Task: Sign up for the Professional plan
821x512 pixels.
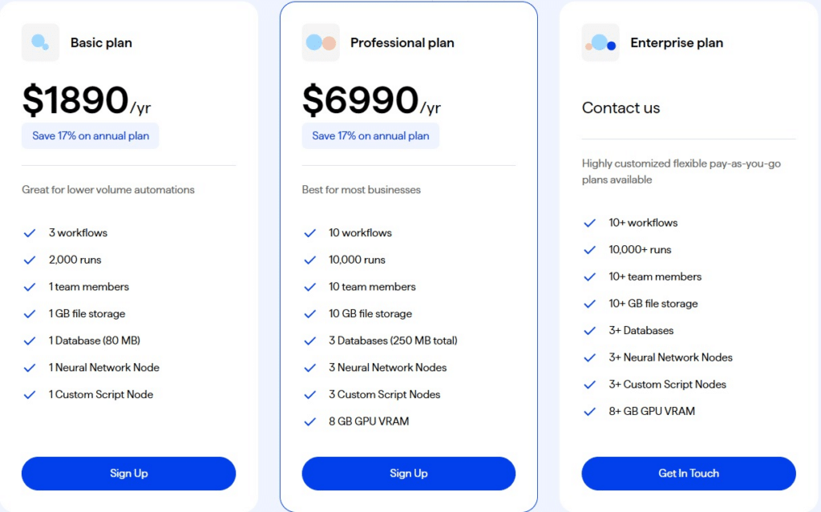Action: tap(408, 474)
